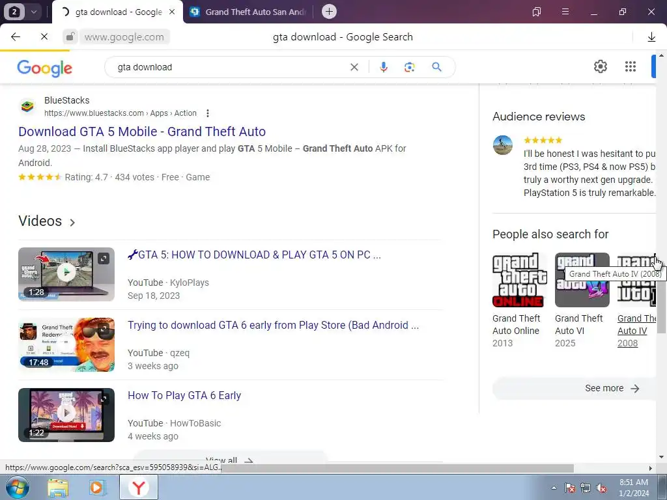This screenshot has width=667, height=500.
Task: Go back with the arrow button
Action: 16,36
